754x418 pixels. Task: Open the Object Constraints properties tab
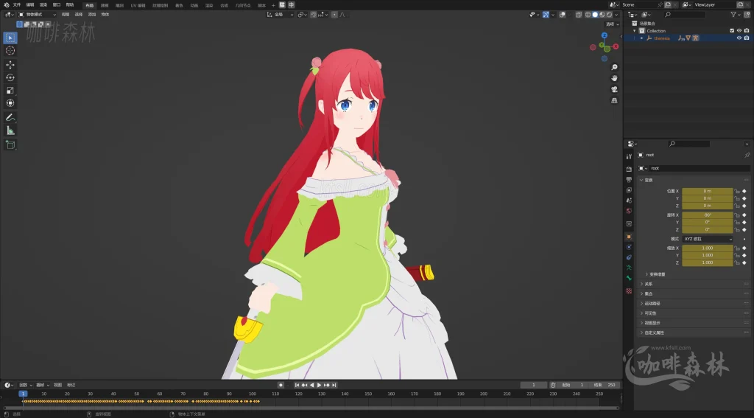pyautogui.click(x=629, y=257)
